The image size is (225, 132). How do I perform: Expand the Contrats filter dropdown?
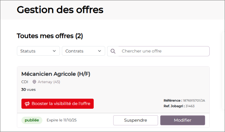pyautogui.click(x=83, y=51)
